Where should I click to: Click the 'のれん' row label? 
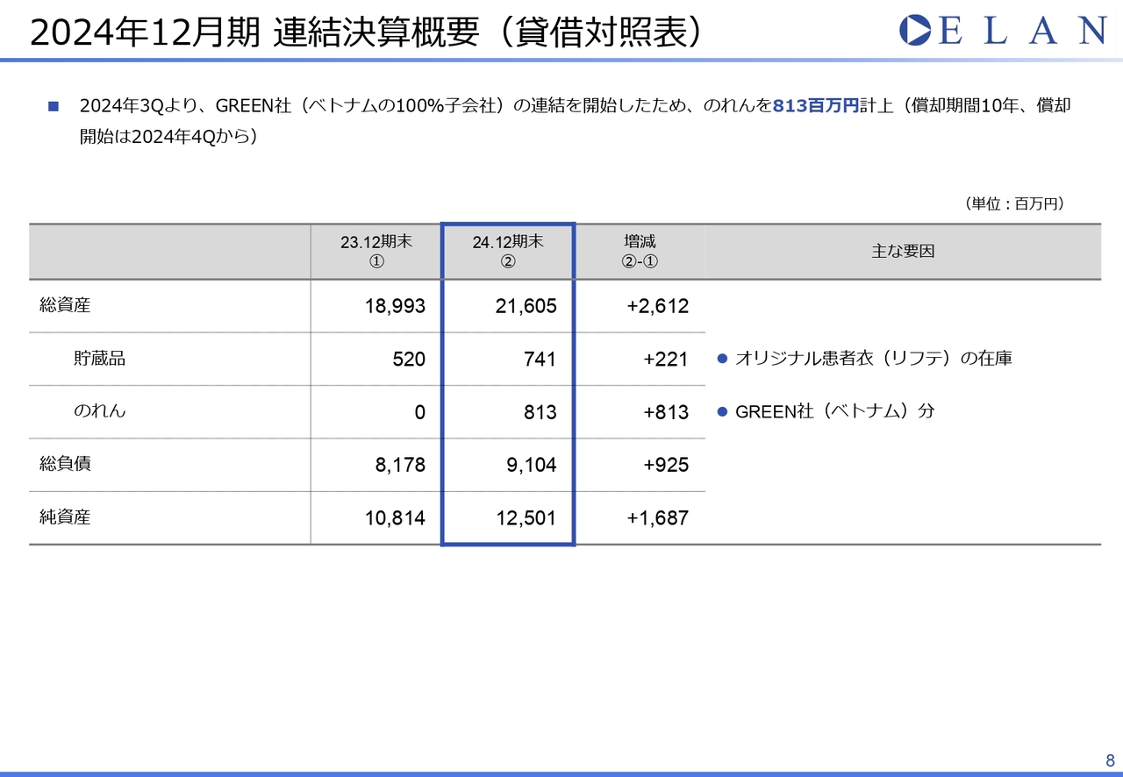[99, 411]
